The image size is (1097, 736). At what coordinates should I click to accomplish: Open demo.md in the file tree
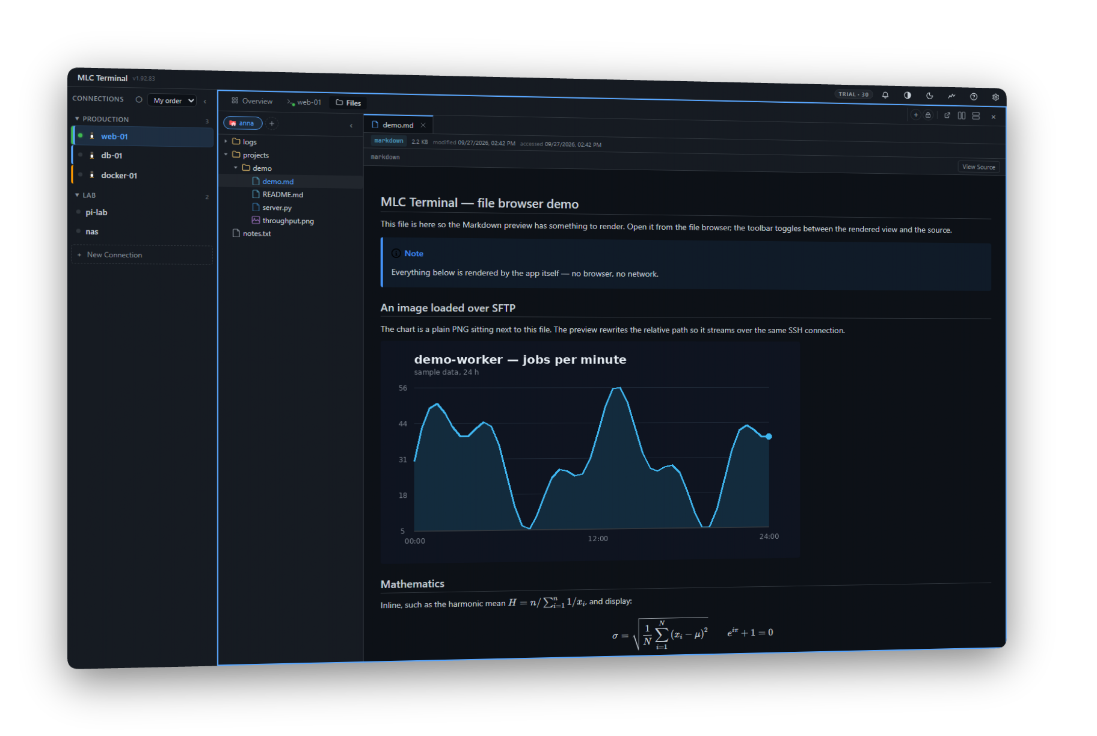[291, 181]
